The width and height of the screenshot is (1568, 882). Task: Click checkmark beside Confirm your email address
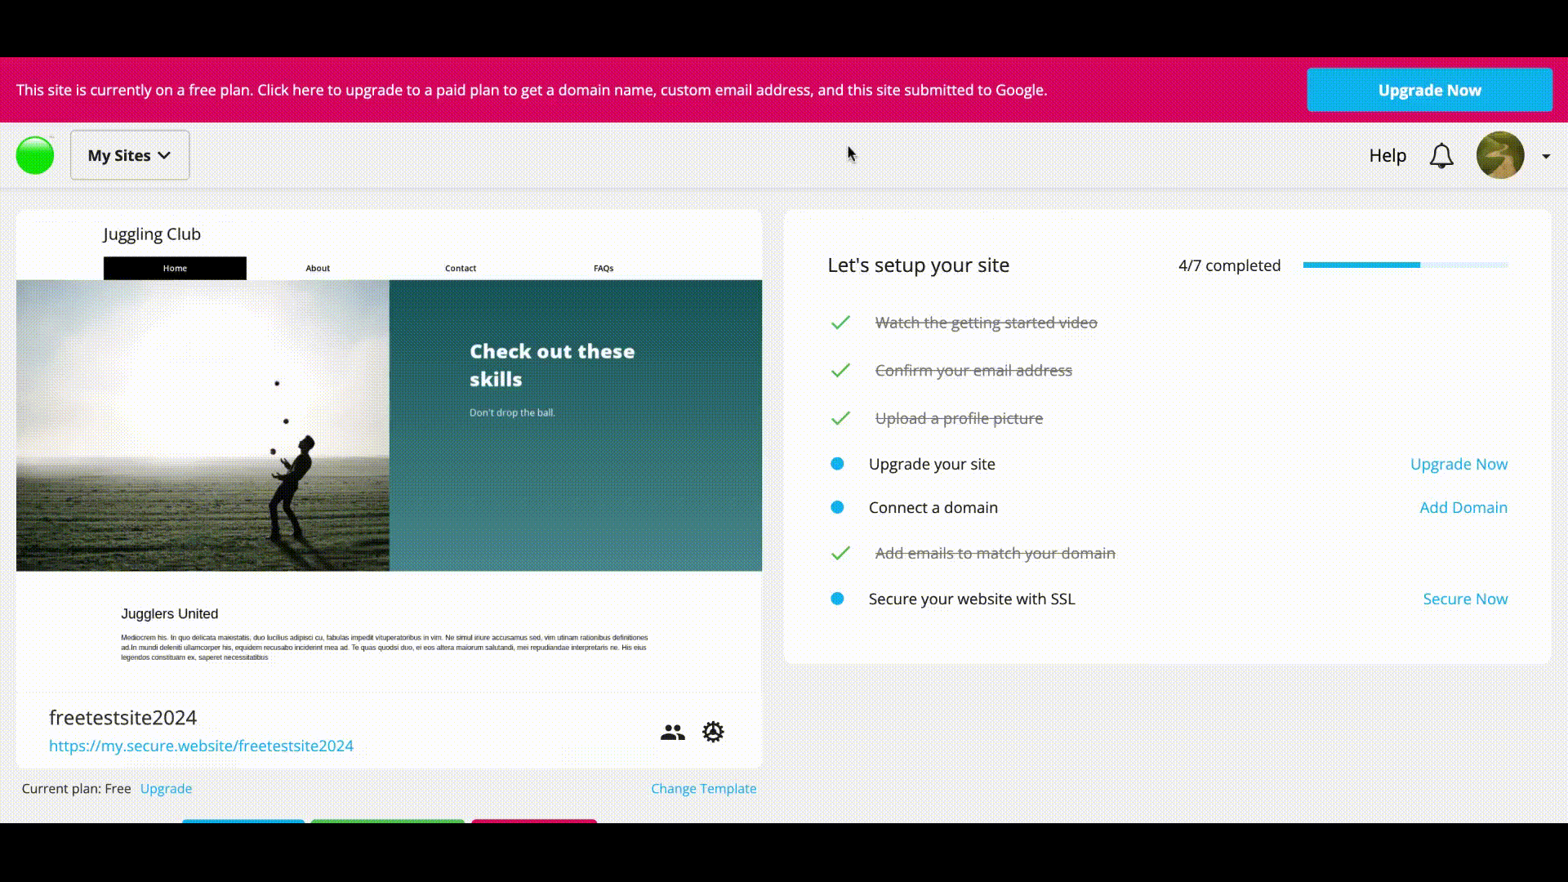[840, 371]
